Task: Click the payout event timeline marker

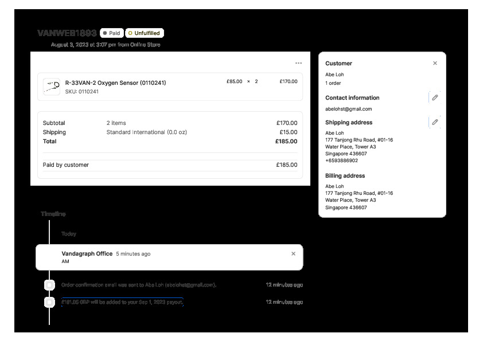Action: [50, 302]
